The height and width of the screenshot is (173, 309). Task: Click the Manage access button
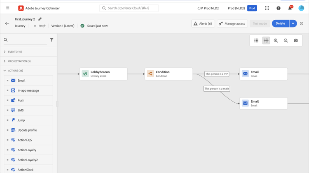coord(232,23)
